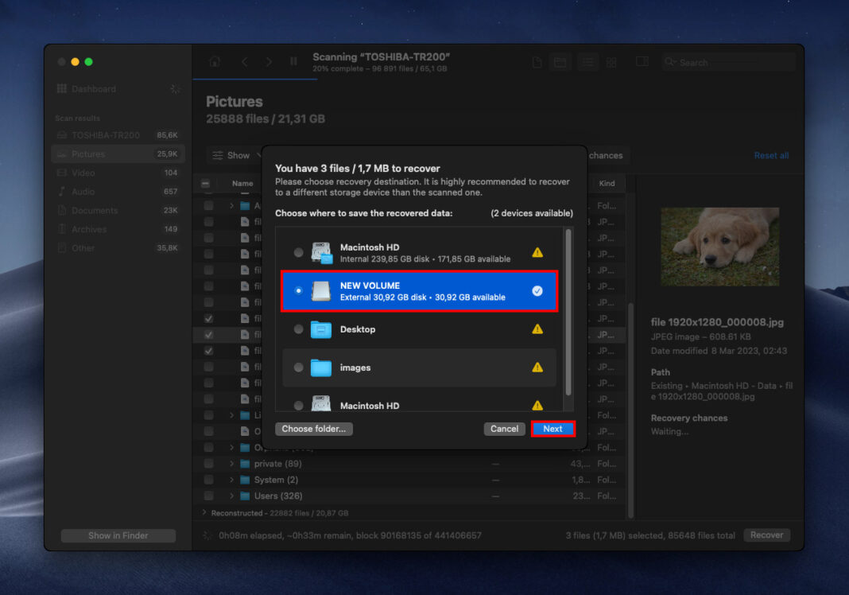Click Reset all to clear filters
Viewport: 849px width, 595px height.
tap(771, 155)
